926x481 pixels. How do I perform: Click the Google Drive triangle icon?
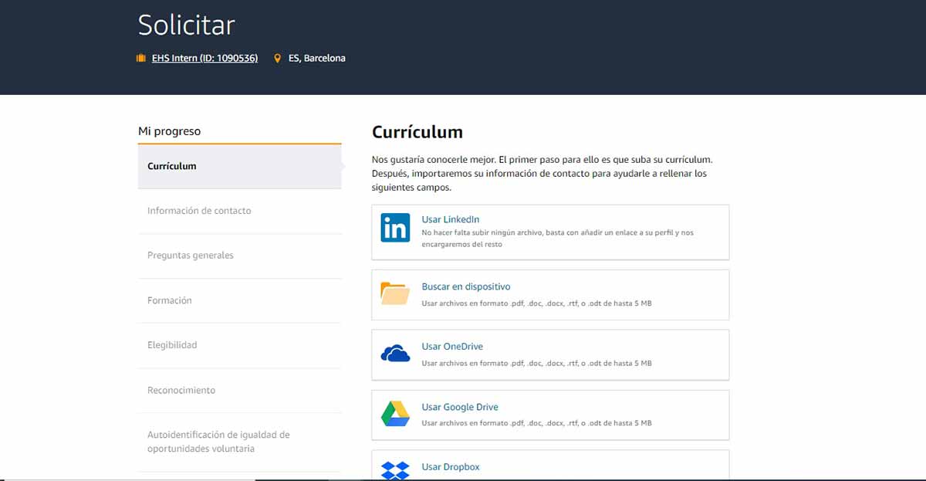[x=395, y=415]
